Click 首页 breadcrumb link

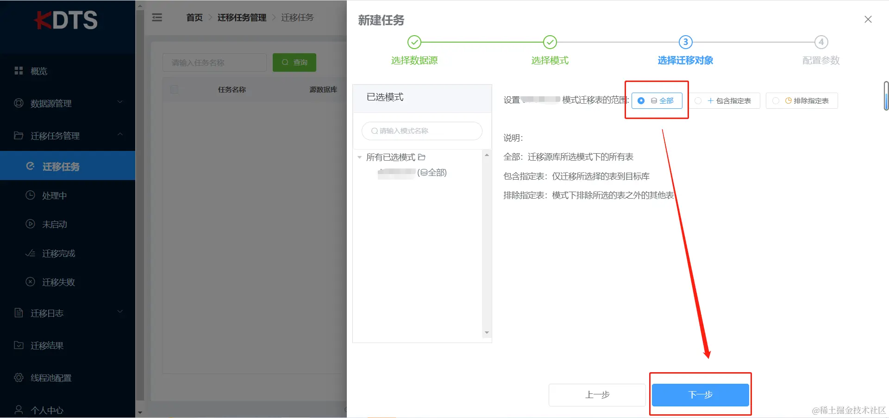click(x=194, y=18)
